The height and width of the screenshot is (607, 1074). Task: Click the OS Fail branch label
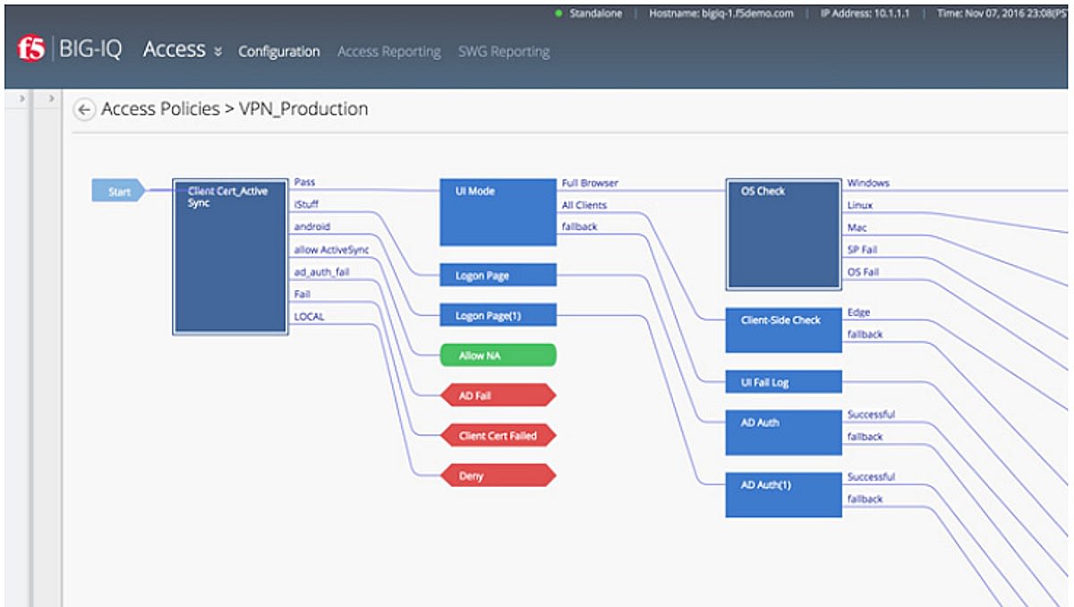pyautogui.click(x=863, y=272)
